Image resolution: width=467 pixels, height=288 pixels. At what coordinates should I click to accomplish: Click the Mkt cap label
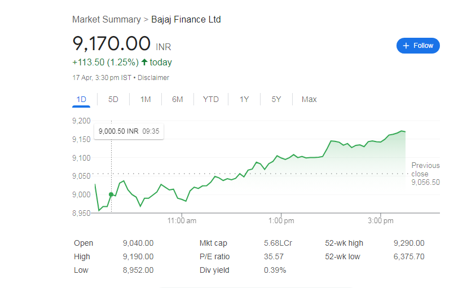(x=213, y=243)
